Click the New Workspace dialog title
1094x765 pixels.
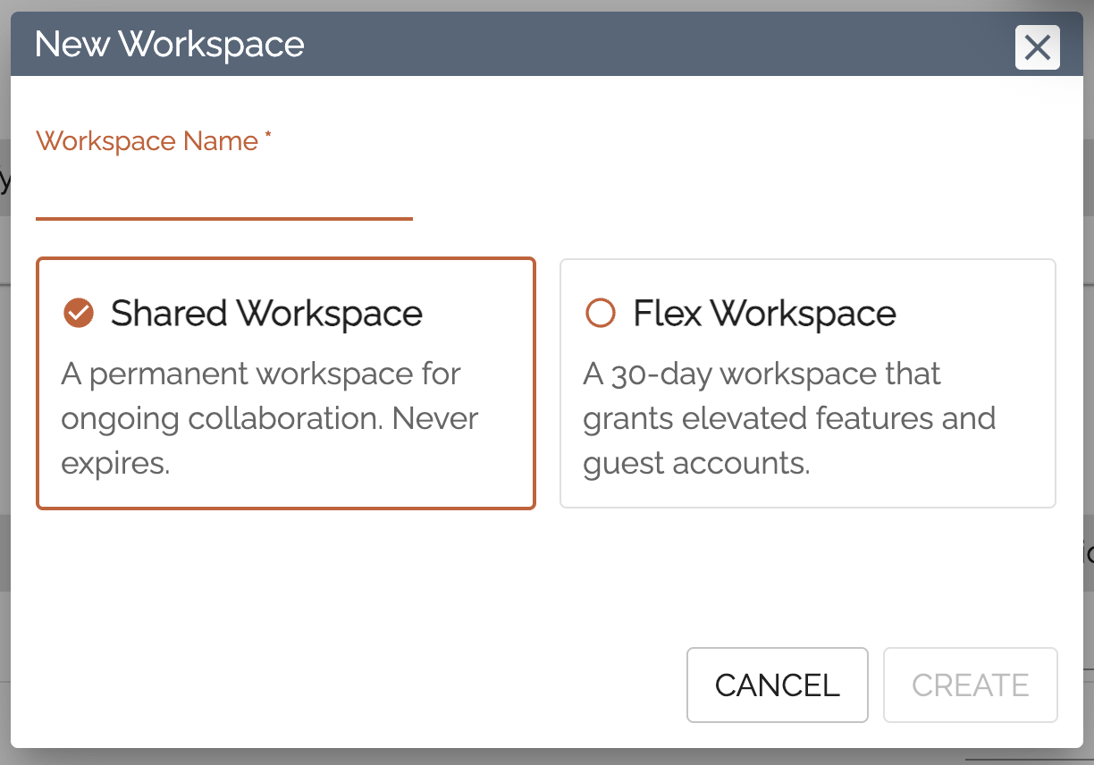170,44
